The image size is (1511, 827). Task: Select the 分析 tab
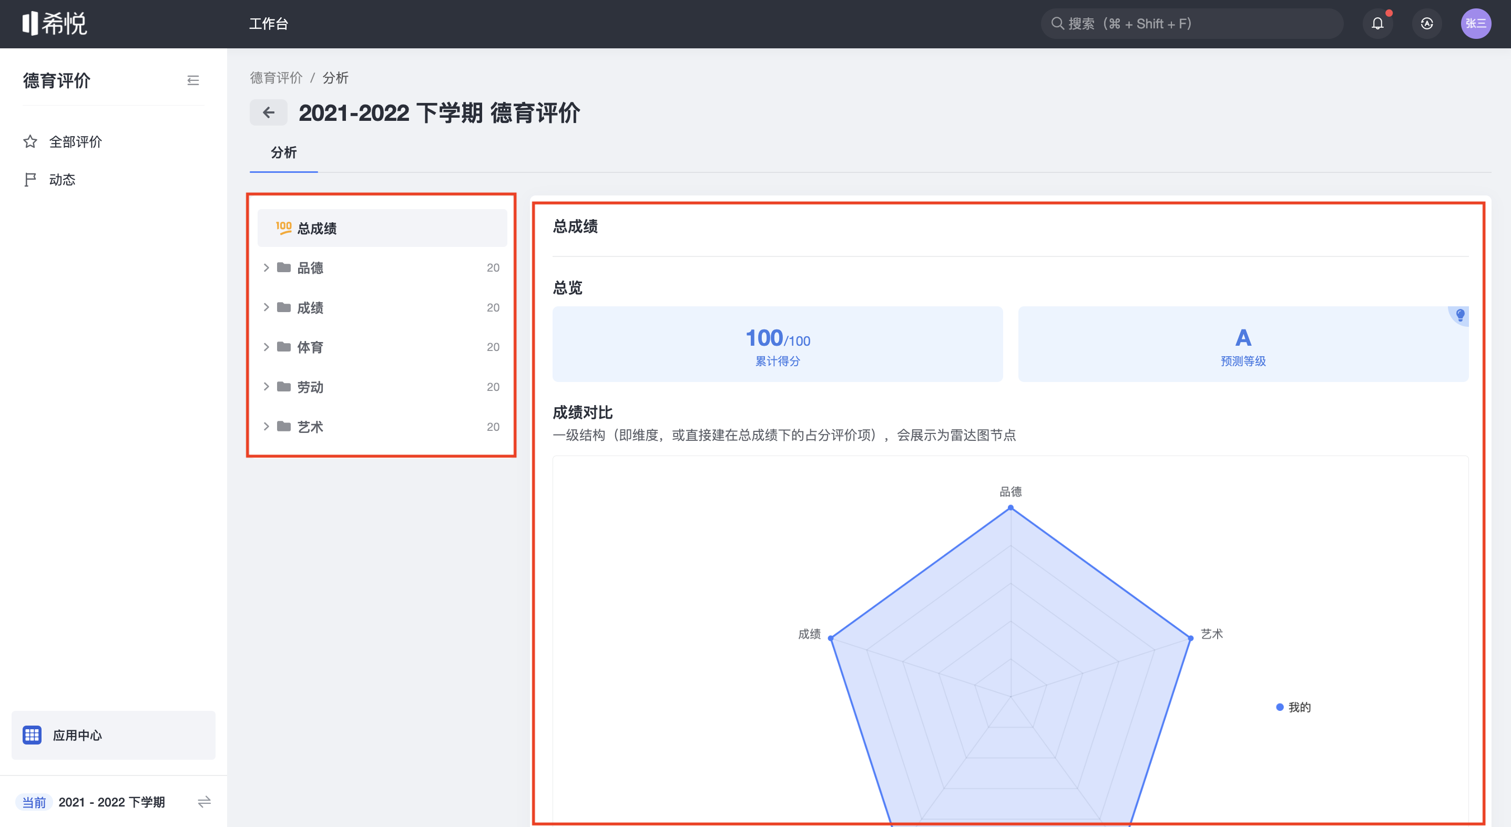283,153
